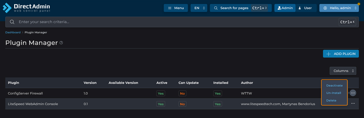Click the help icon beside Plugin Manager title
This screenshot has height=118, width=364.
tap(61, 43)
